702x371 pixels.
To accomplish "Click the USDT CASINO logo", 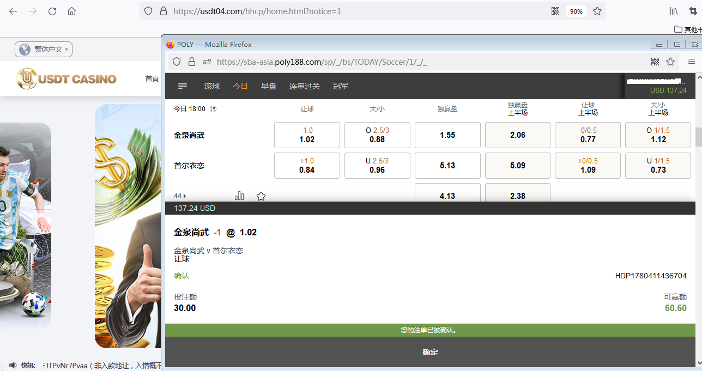I will pos(66,79).
